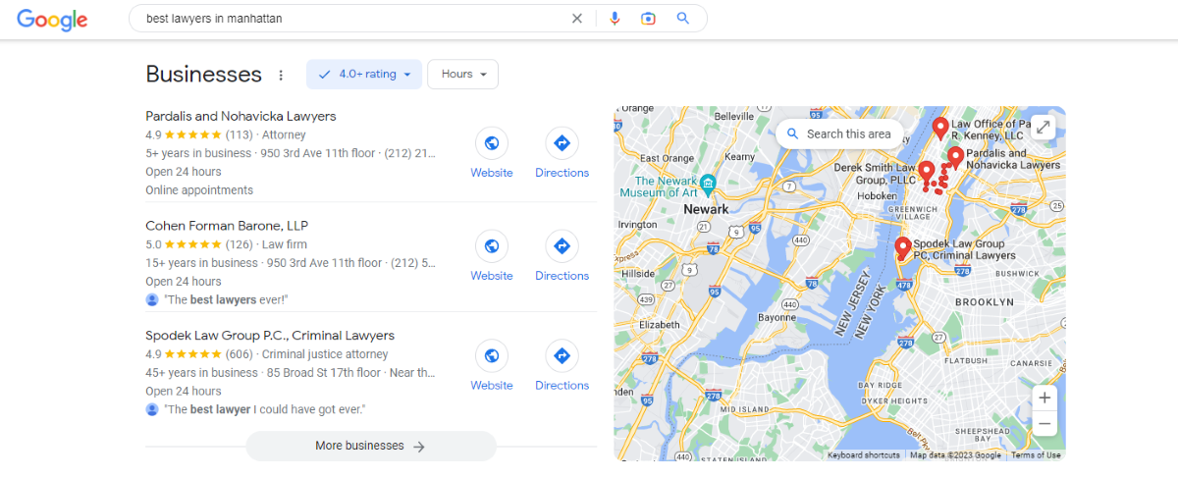This screenshot has width=1178, height=479.
Task: Click Hoboken label on the map
Action: tap(877, 195)
